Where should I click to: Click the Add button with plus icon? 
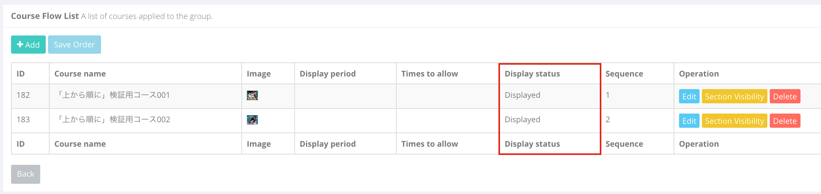click(28, 45)
